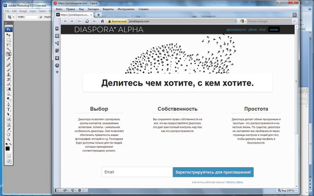This screenshot has width=314, height=196.
Task: Follow the @joindiaspora link
Action: pos(236,29)
